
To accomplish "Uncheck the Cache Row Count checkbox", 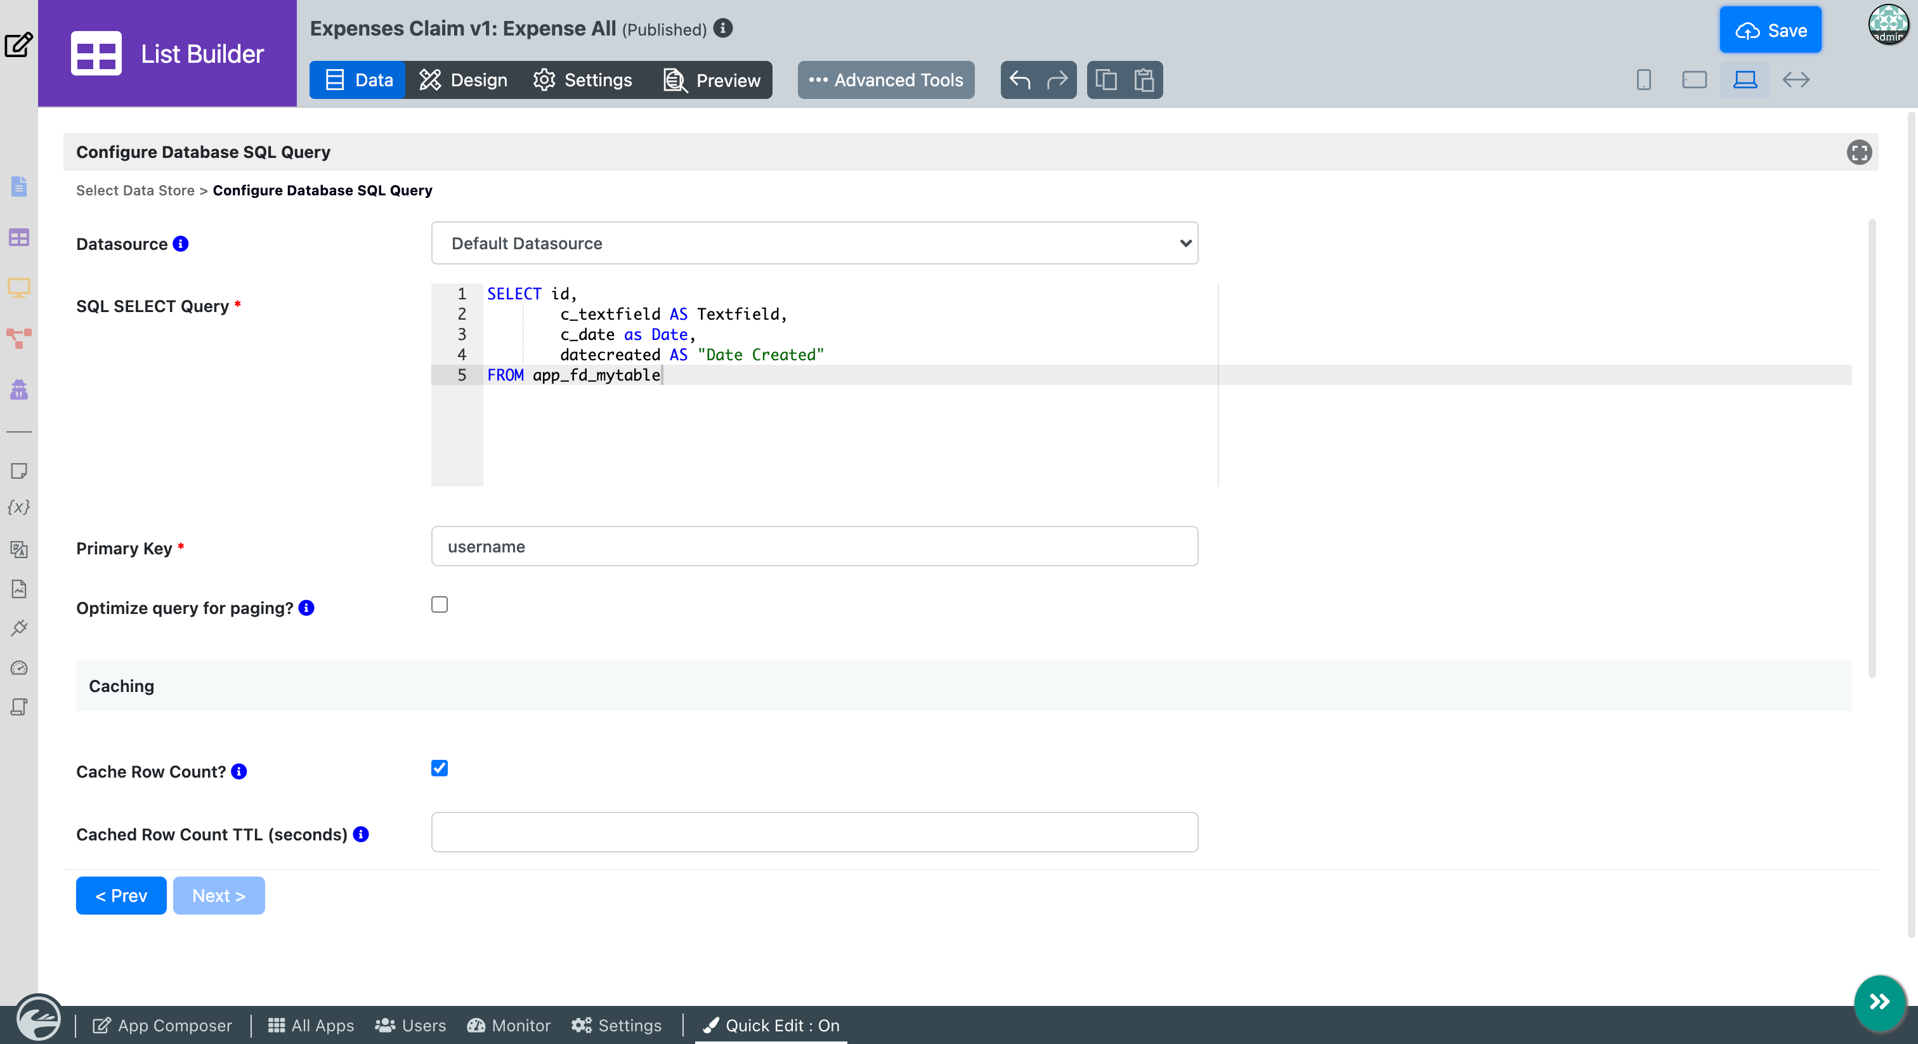I will [x=440, y=767].
